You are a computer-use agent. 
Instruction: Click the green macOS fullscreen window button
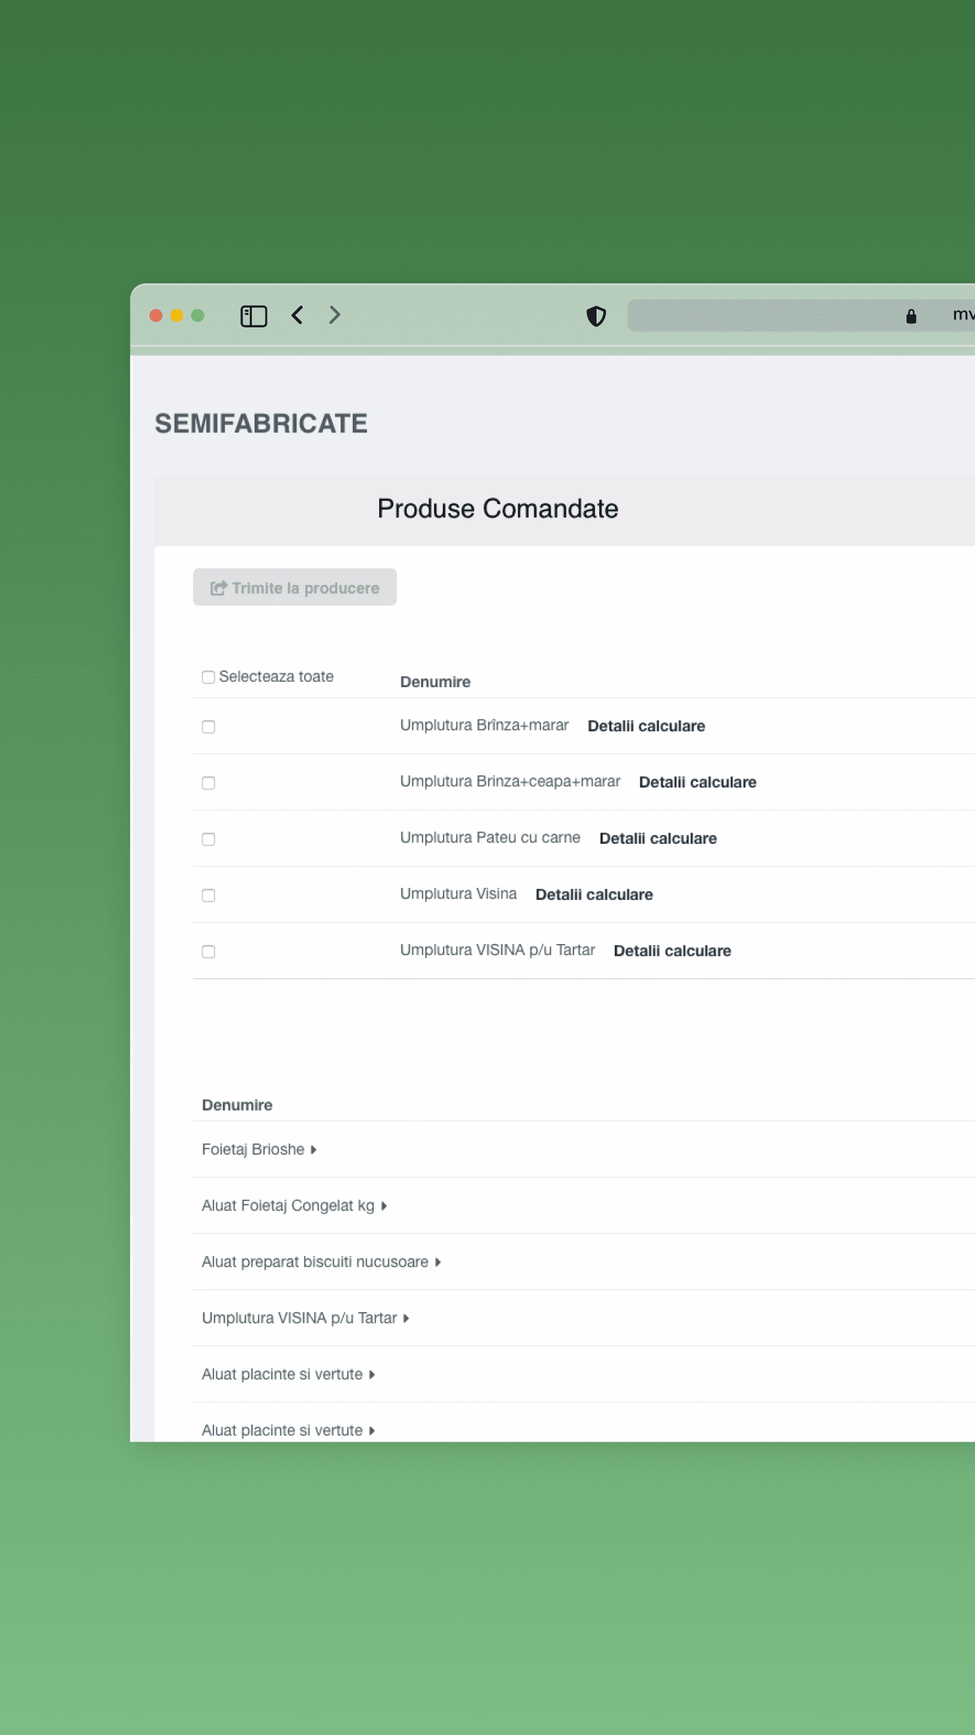click(x=198, y=316)
